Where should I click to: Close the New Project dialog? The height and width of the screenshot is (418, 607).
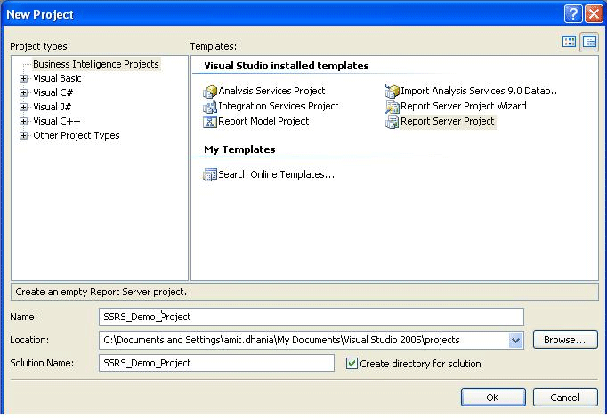pyautogui.click(x=594, y=14)
